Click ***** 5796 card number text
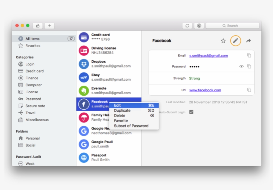 pyautogui.click(x=101, y=39)
